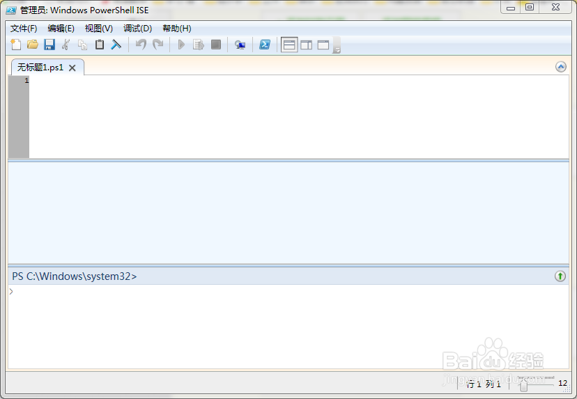Cut selection with scissors icon
This screenshot has height=399, width=577.
click(x=66, y=45)
